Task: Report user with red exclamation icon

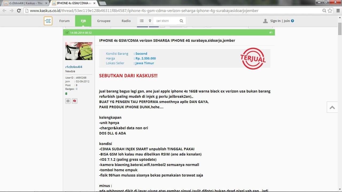Action: 75,101
